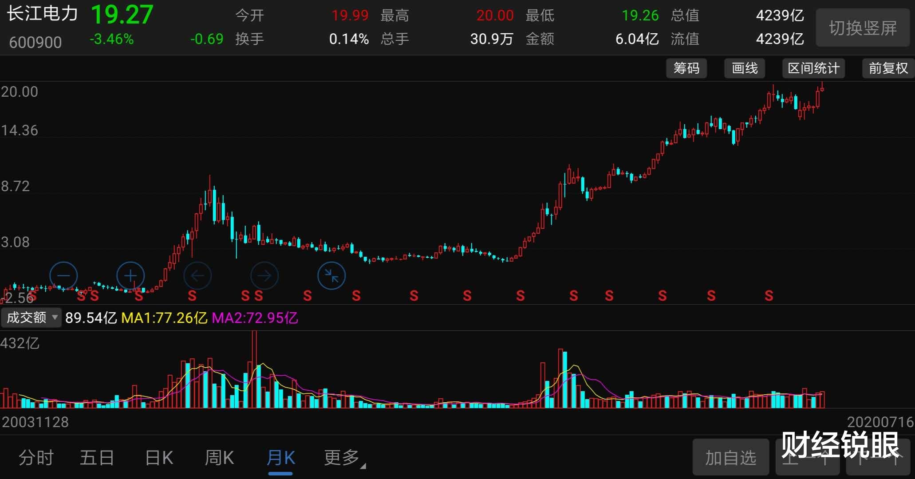Click 加自选 to add to watchlist
Screen dimensions: 915x479
(730, 457)
